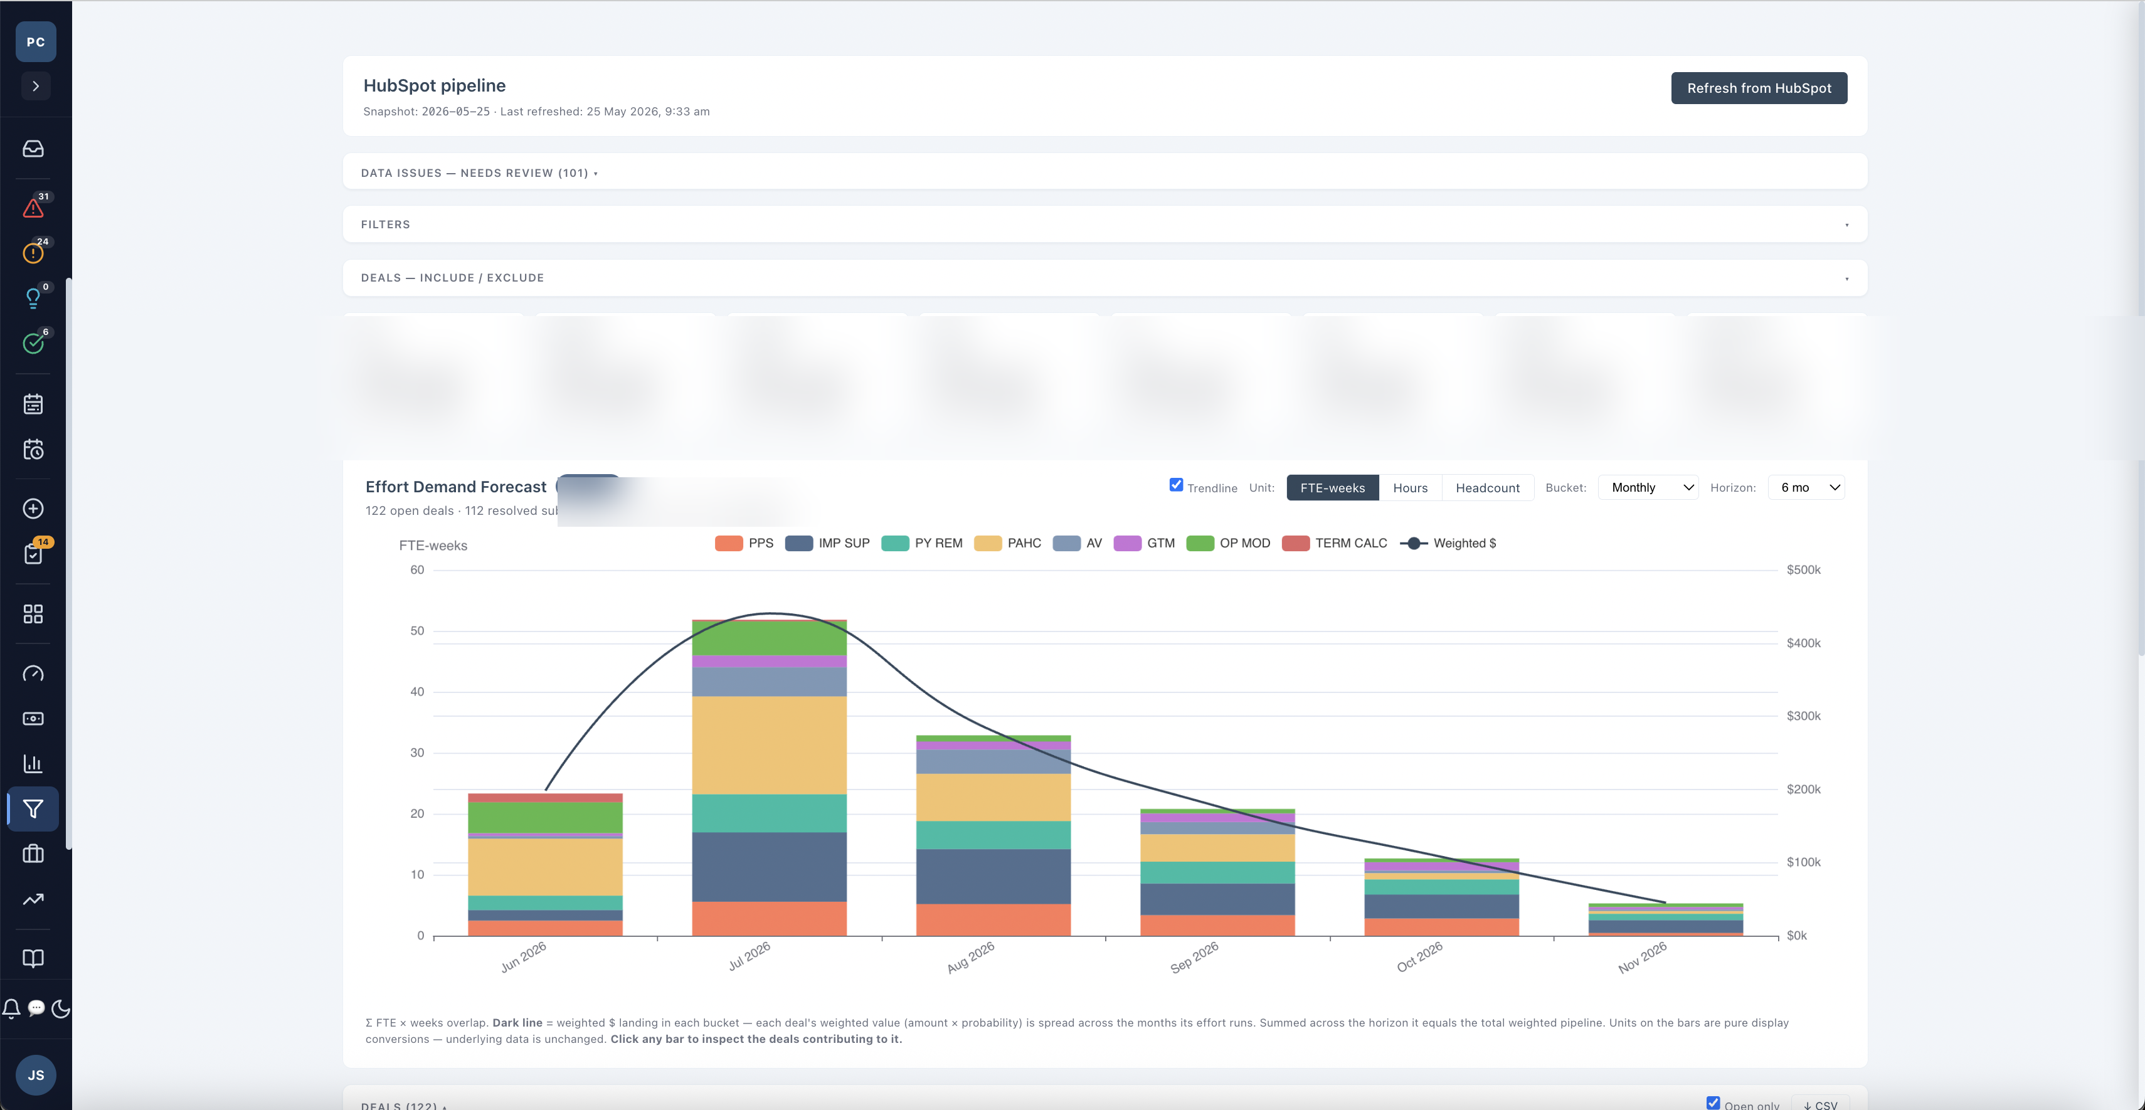Open the briefcase icon in sidebar
Image resolution: width=2145 pixels, height=1110 pixels.
(x=33, y=854)
